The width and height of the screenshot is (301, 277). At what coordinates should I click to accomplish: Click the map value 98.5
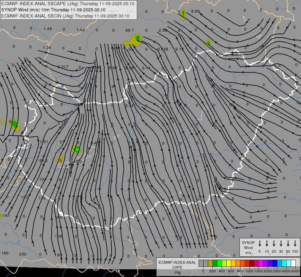[x=43, y=161]
